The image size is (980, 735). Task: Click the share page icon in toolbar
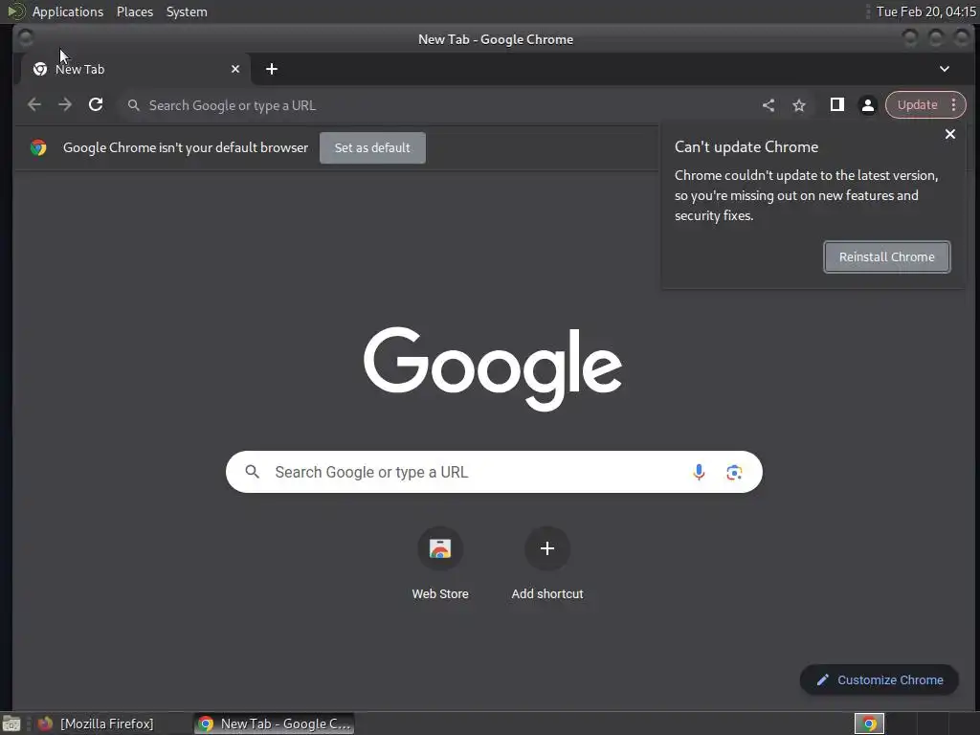coord(768,105)
